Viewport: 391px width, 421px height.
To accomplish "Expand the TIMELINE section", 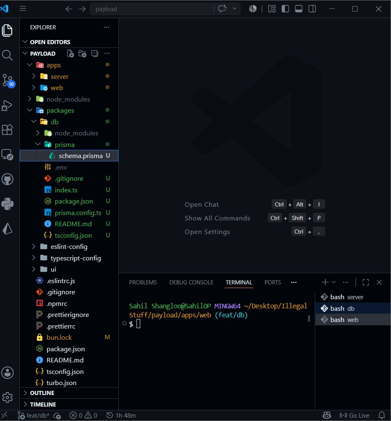I will click(69, 404).
